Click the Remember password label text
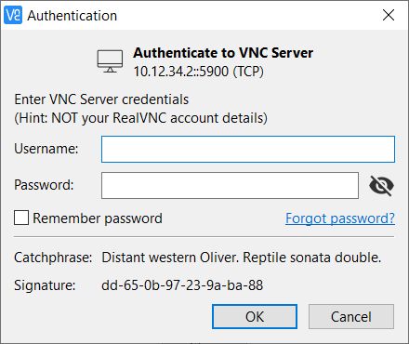 98,218
